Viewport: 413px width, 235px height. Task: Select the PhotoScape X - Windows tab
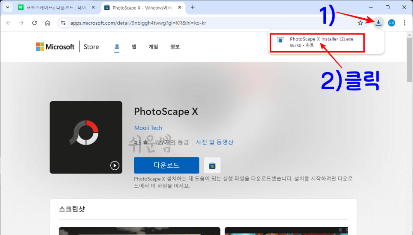142,7
